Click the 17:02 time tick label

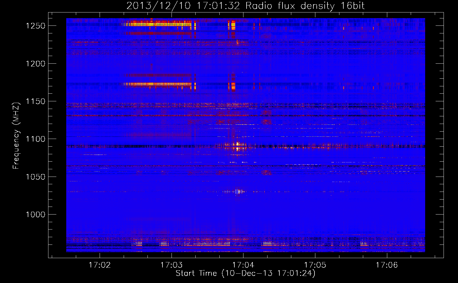click(100, 265)
